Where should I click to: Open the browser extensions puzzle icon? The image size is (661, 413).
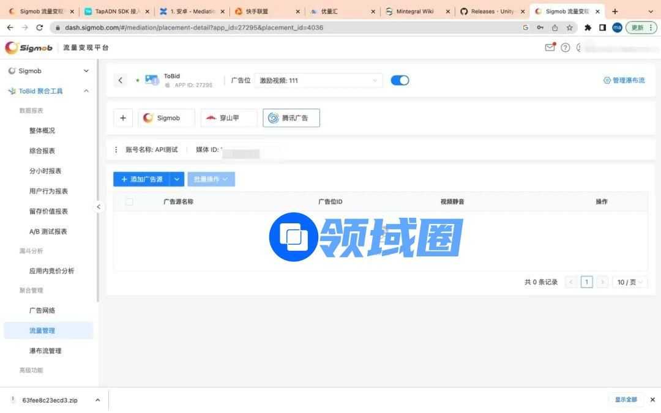click(588, 28)
